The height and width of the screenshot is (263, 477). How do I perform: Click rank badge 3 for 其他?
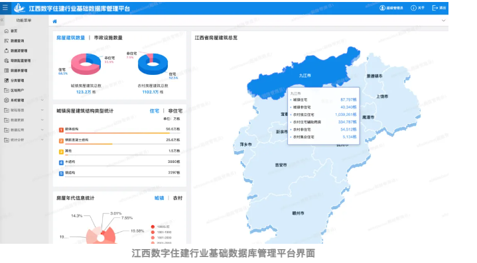61,152
